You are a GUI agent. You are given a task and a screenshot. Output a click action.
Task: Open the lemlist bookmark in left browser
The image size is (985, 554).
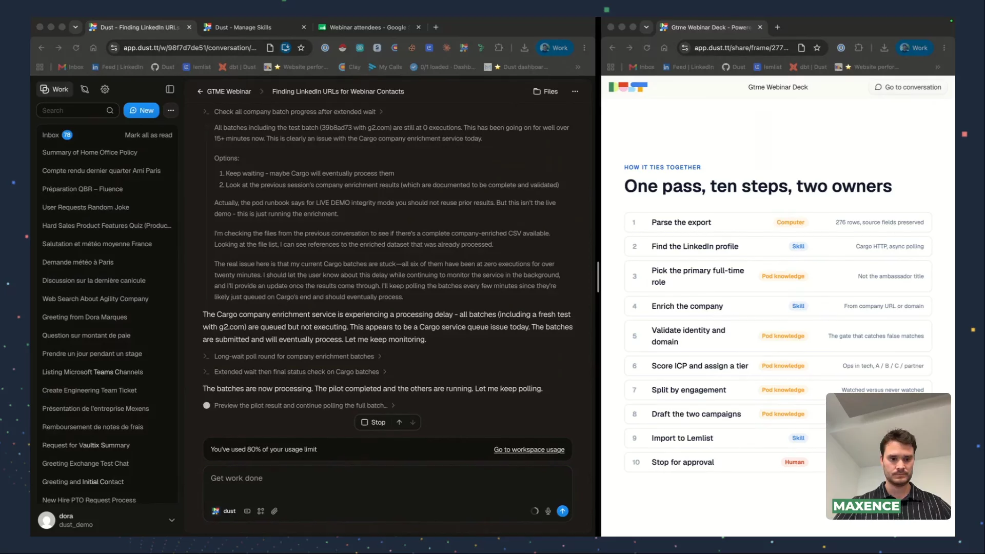tap(197, 67)
